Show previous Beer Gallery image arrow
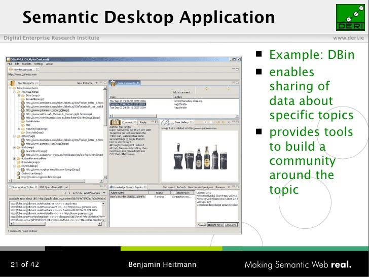Screen dimensions: 369x277 pyautogui.click(x=218, y=122)
